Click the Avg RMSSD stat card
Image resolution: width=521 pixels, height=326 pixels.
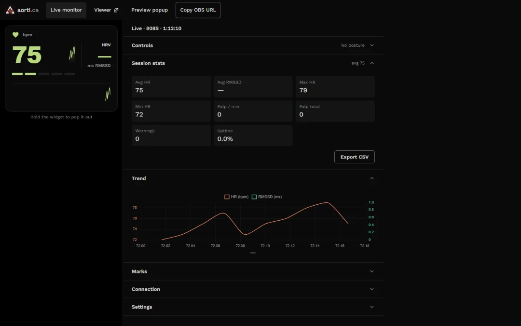[253, 86]
